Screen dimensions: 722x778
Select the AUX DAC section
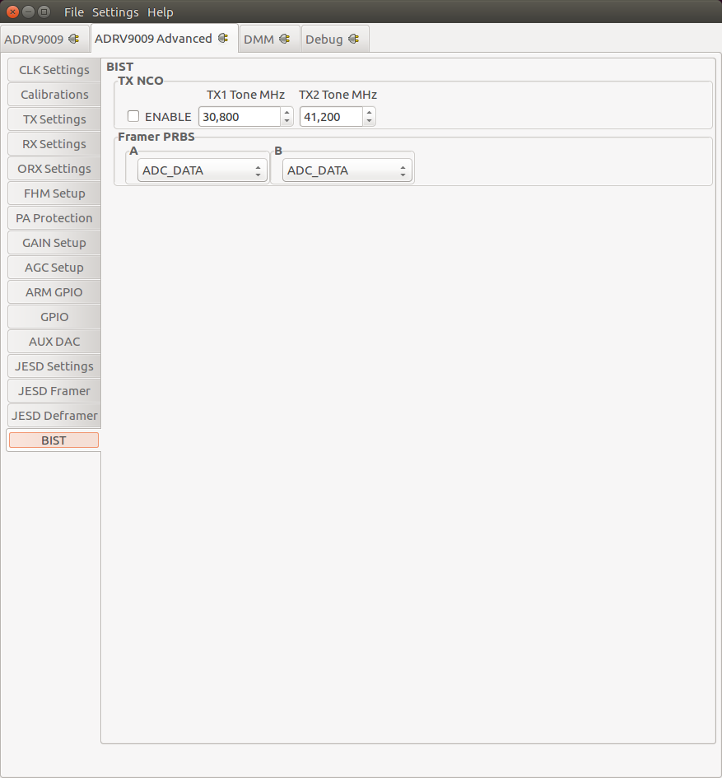coord(54,342)
